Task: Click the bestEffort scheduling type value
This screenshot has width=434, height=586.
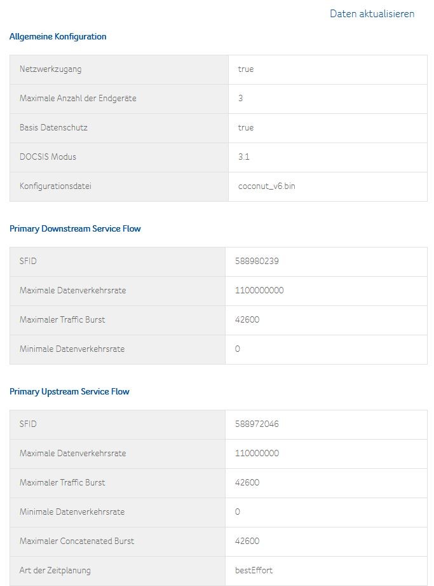Action: pyautogui.click(x=254, y=570)
